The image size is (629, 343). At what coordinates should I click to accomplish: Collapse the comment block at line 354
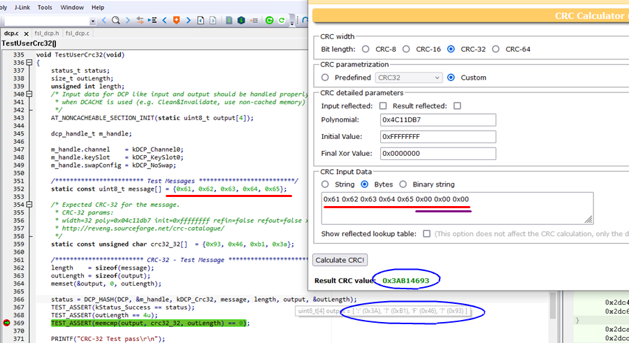point(30,204)
